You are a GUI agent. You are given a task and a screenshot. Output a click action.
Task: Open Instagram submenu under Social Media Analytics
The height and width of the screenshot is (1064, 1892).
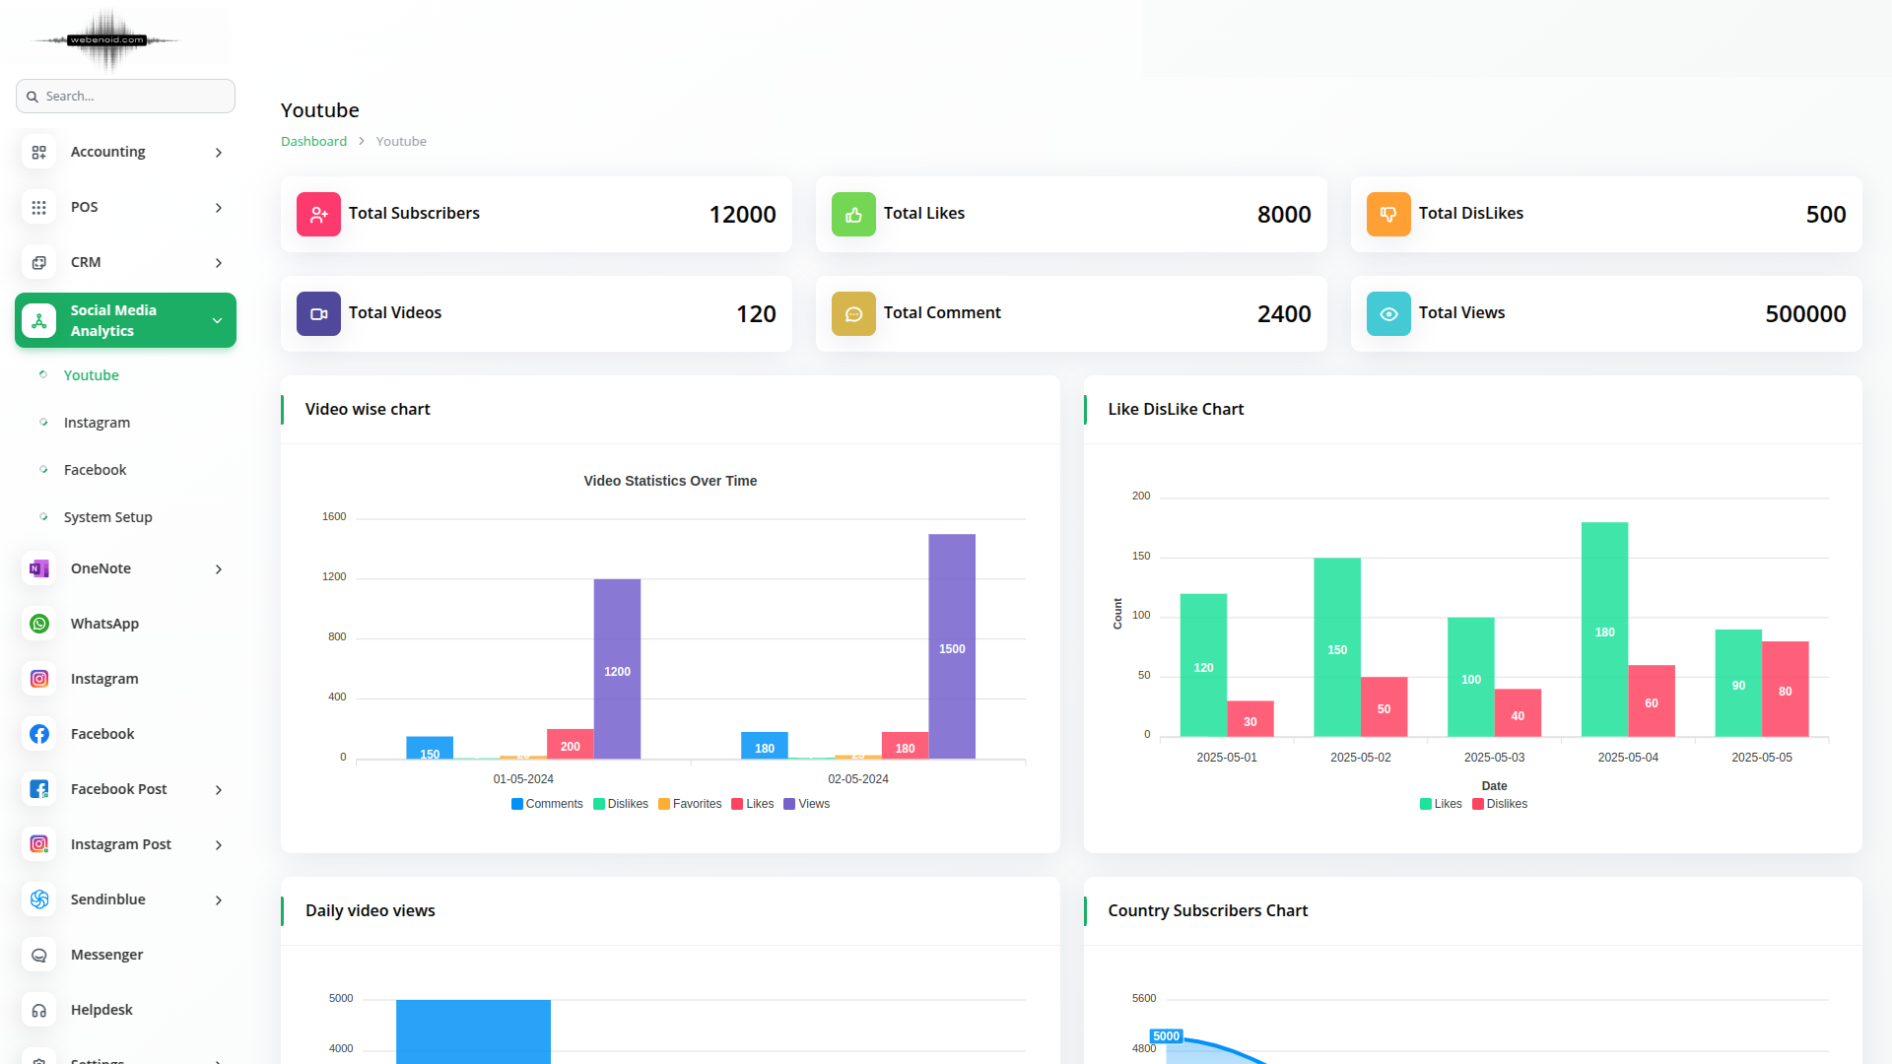pos(97,423)
